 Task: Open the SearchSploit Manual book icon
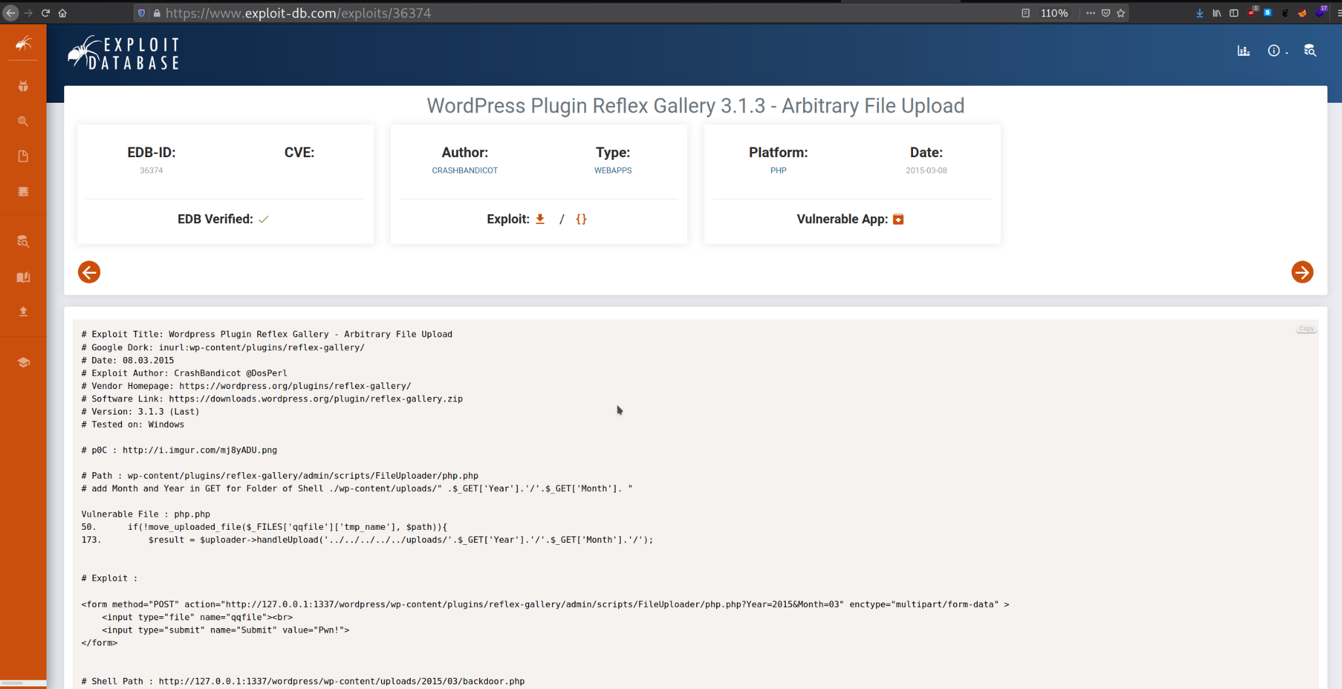(x=24, y=276)
